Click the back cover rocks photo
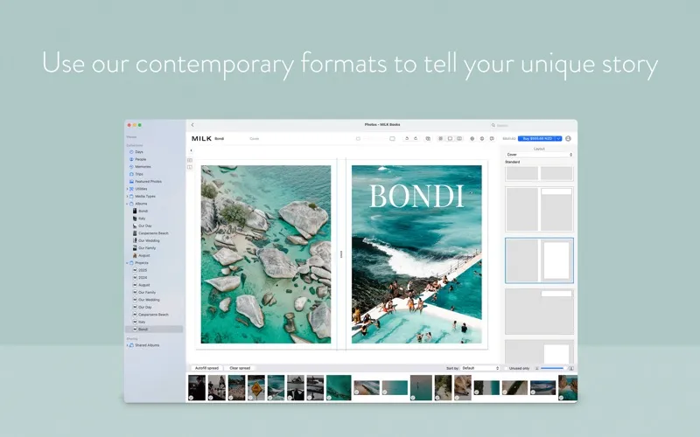Screen dimensions: 700x437 click(266, 254)
